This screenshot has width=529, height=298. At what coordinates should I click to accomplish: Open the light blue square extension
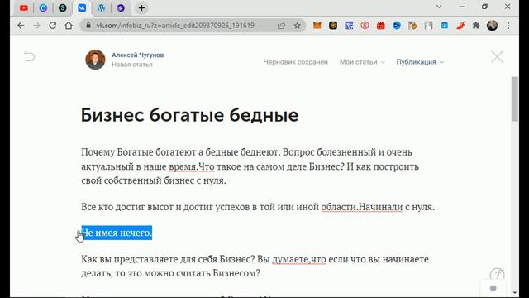click(x=445, y=26)
